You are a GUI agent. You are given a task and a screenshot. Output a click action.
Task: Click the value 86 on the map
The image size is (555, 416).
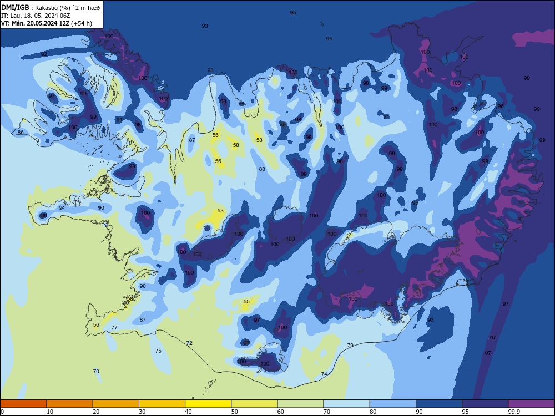21,133
